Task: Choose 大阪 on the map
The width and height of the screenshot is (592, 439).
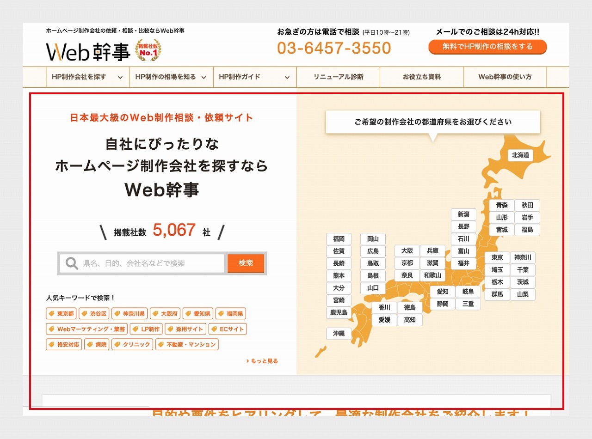Action: click(x=407, y=251)
